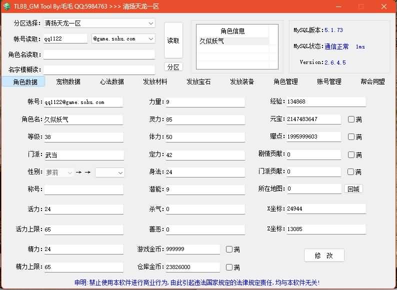Click the 角色名读取 input field
Viewport: 397px width, 290px height.
pyautogui.click(x=99, y=54)
